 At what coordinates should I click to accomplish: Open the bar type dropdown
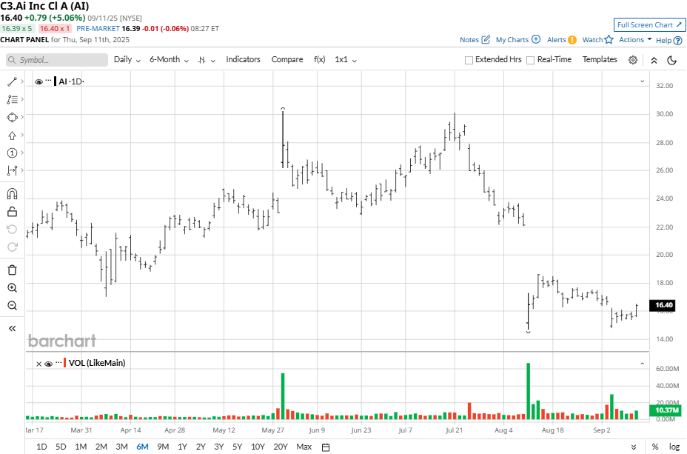[x=207, y=60]
